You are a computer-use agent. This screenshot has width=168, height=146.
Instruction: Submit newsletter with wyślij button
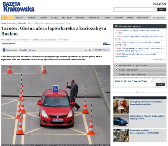tap(160, 85)
